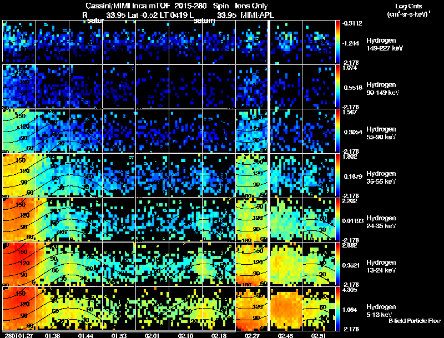This screenshot has width=444, height=338.
Task: Select the Hydrogen 55-90 keV label
Action: [x=381, y=133]
